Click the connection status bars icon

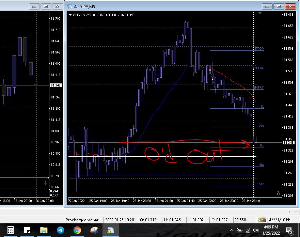point(262,220)
